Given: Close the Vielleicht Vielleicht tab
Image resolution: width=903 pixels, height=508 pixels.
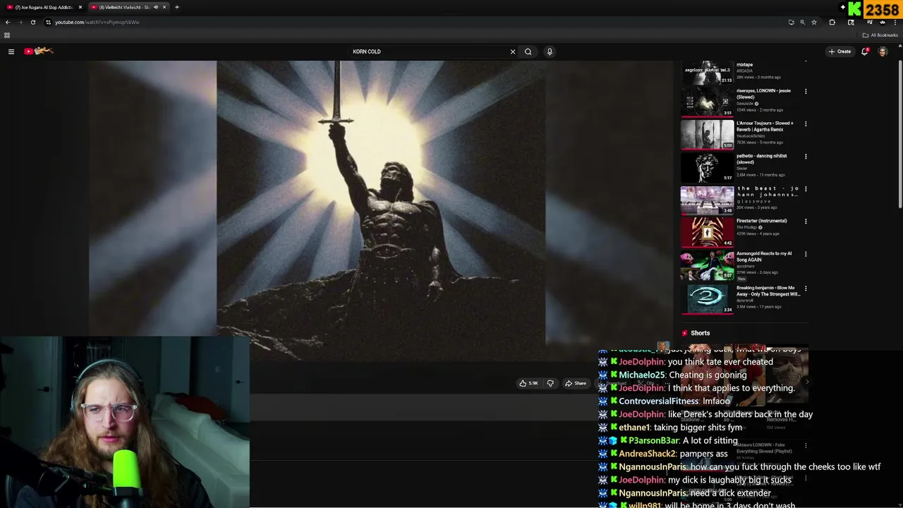Looking at the screenshot, I should [x=164, y=7].
